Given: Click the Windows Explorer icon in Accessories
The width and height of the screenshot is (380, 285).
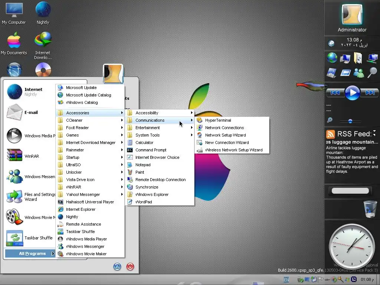Looking at the screenshot, I should tap(130, 194).
